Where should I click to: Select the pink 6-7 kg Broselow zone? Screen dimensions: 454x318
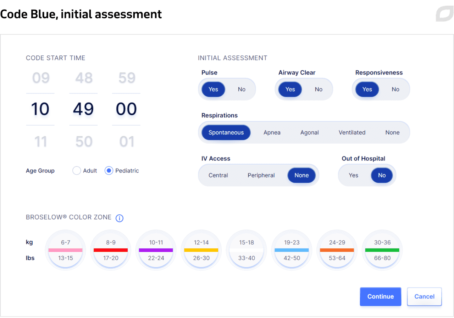click(66, 250)
